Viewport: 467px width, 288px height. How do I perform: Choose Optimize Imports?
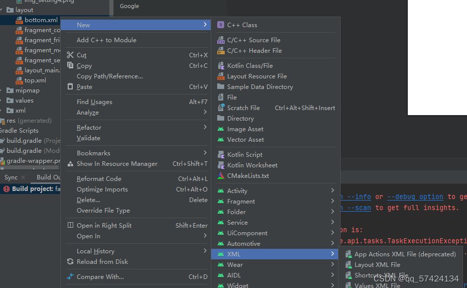coord(135,189)
